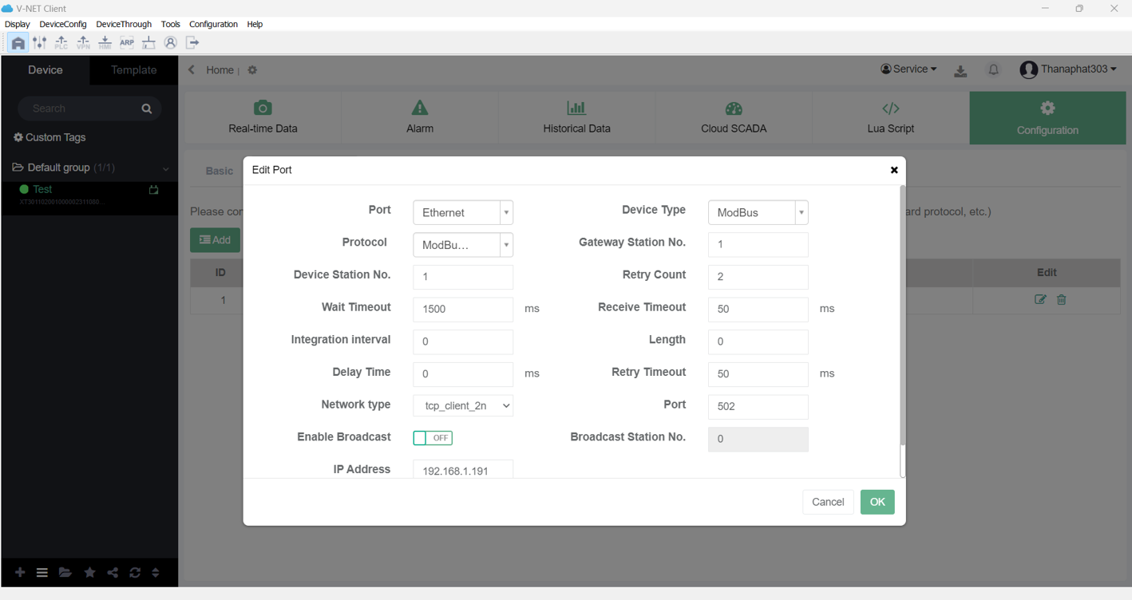The height and width of the screenshot is (600, 1132).
Task: Click the star favorites icon in sidebar
Action: [89, 573]
